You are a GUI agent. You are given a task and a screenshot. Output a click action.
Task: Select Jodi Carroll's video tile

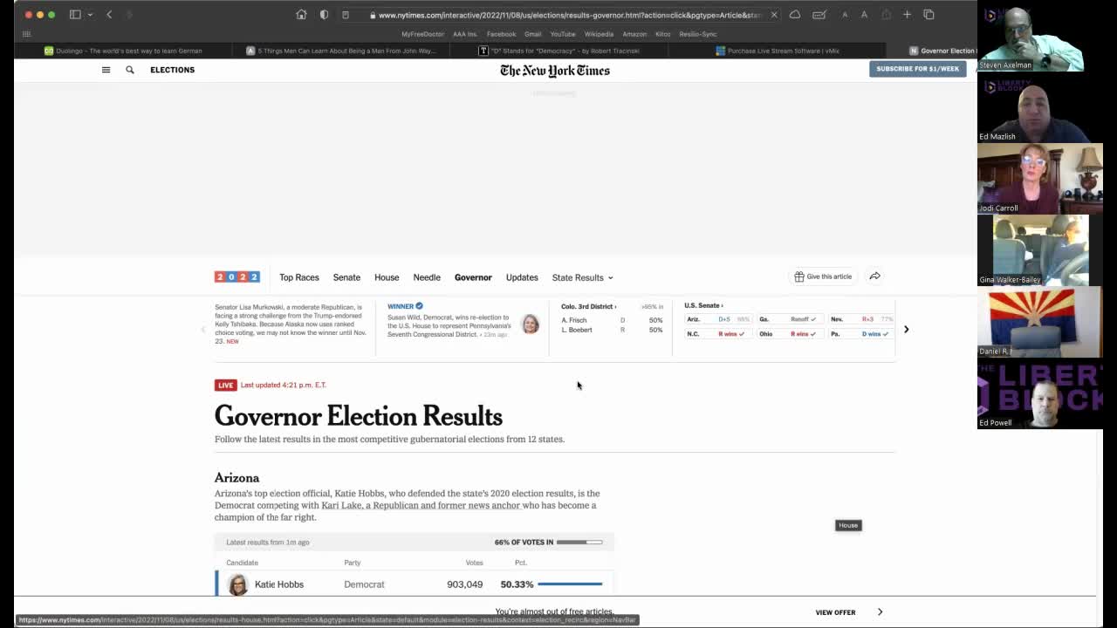pos(1040,179)
